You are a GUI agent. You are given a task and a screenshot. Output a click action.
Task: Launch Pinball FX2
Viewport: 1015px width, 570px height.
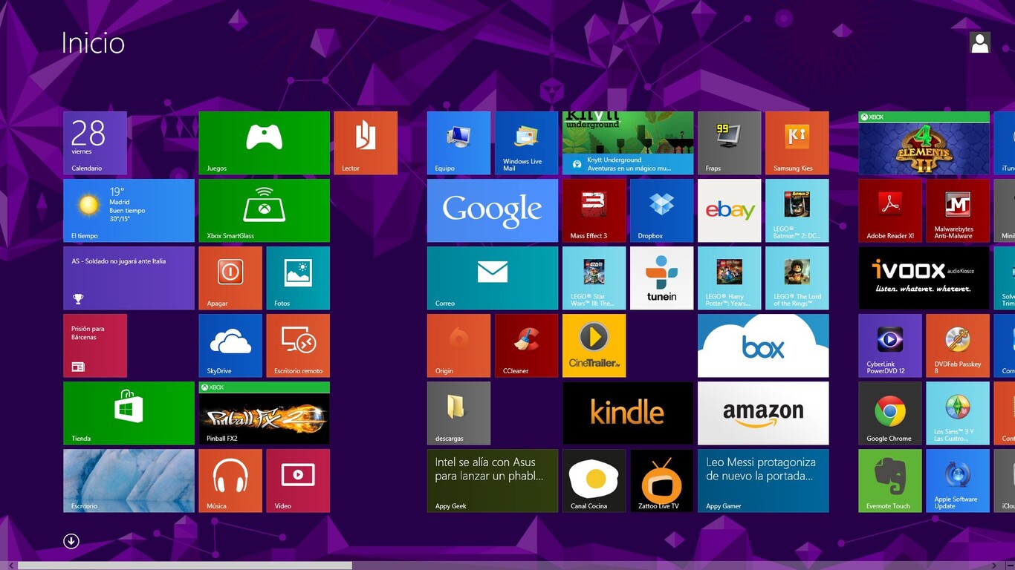[264, 413]
